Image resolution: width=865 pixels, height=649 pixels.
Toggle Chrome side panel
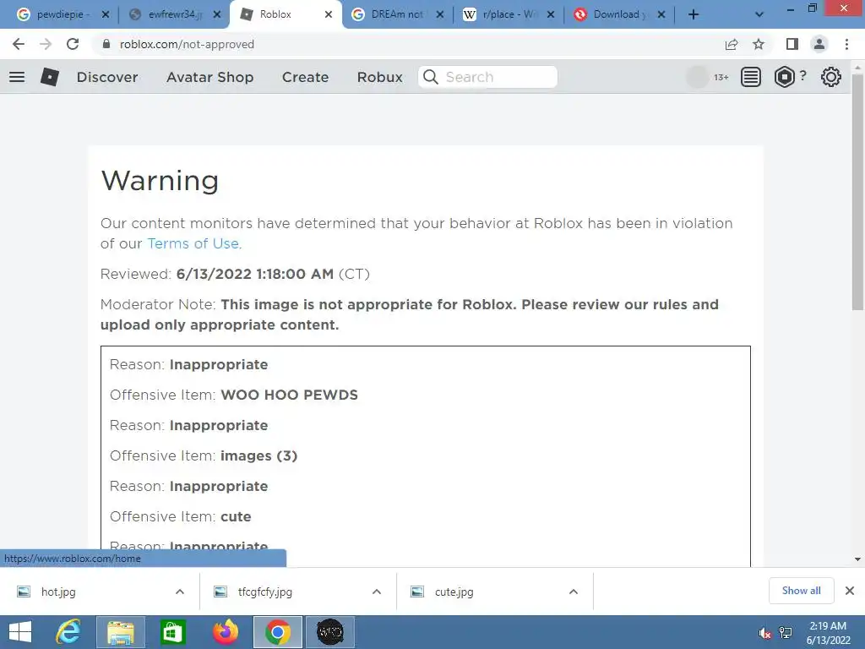pyautogui.click(x=792, y=44)
